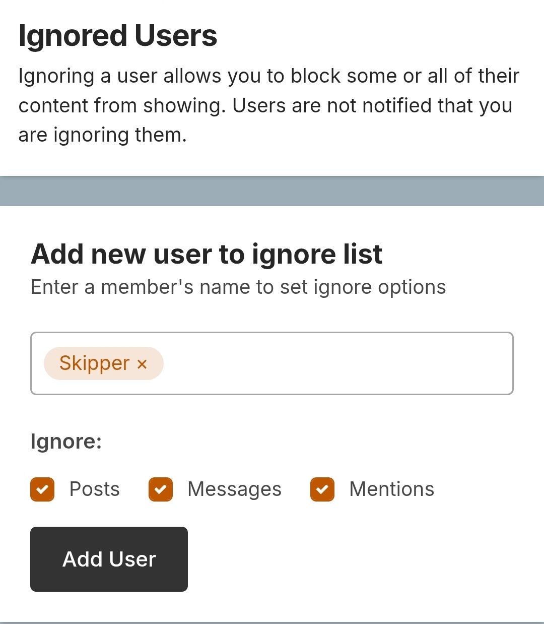Click the "are ignoring them." text line

pyautogui.click(x=102, y=135)
